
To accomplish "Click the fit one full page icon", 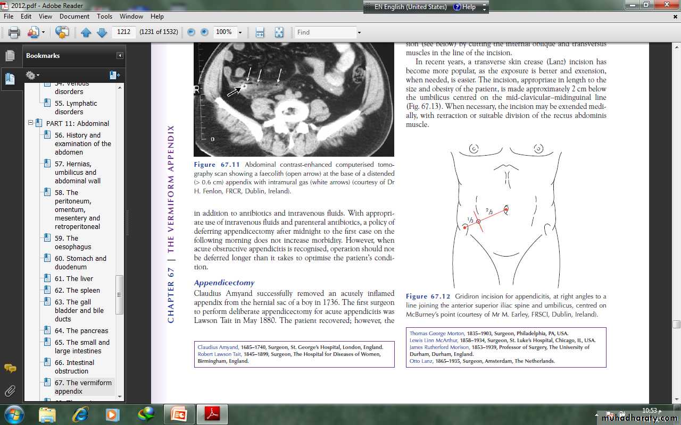I will coord(279,32).
